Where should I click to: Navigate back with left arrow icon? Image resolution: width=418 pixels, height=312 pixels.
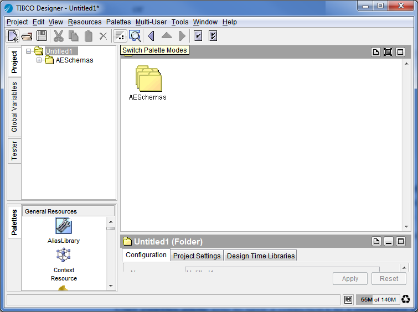click(151, 36)
